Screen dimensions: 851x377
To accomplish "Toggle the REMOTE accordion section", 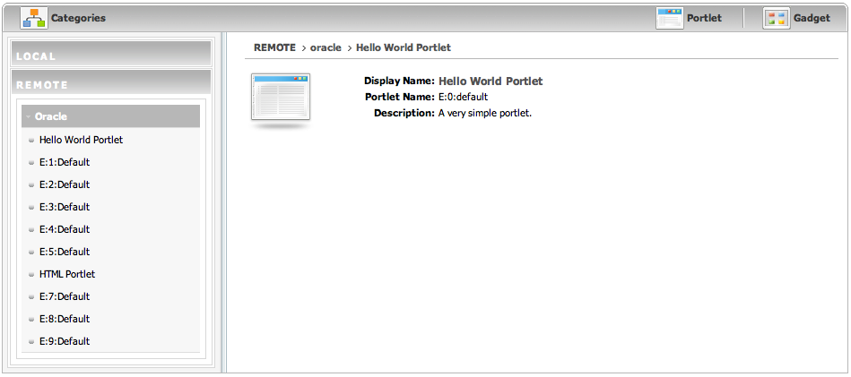I will pos(111,84).
